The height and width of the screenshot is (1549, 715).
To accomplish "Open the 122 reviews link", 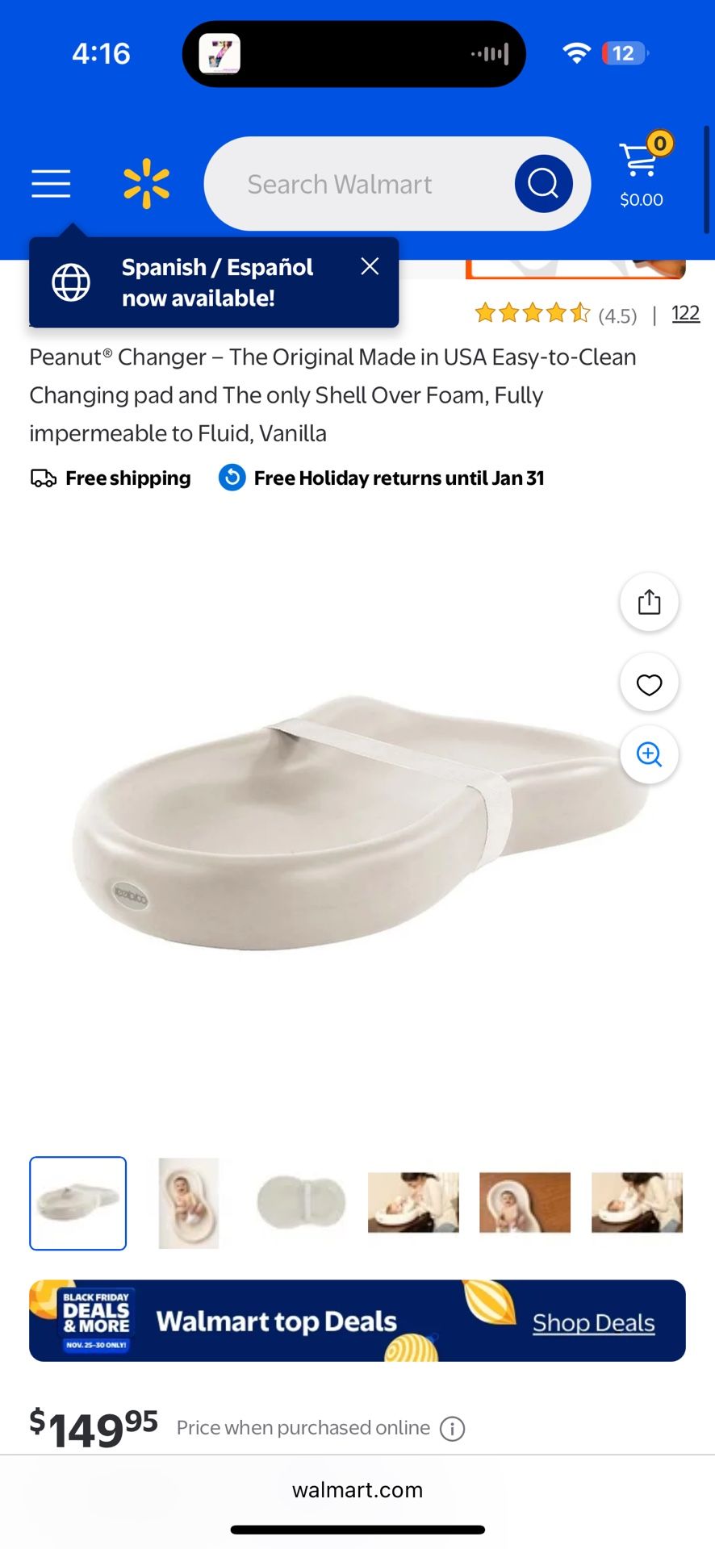I will click(x=685, y=313).
